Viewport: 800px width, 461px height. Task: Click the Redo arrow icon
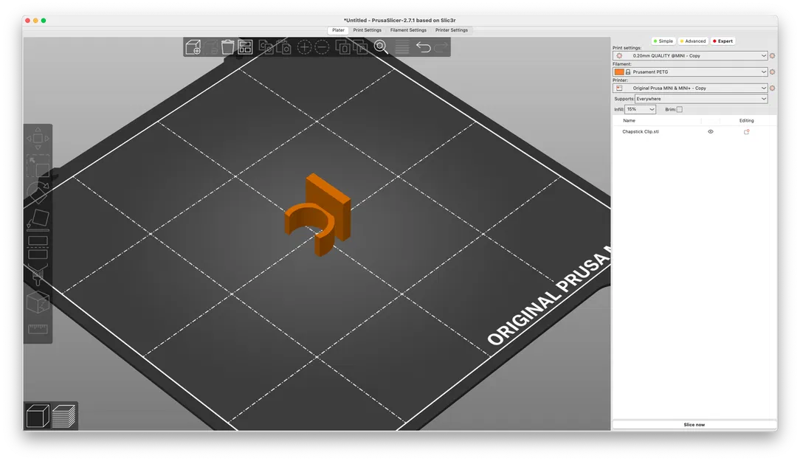click(x=441, y=47)
